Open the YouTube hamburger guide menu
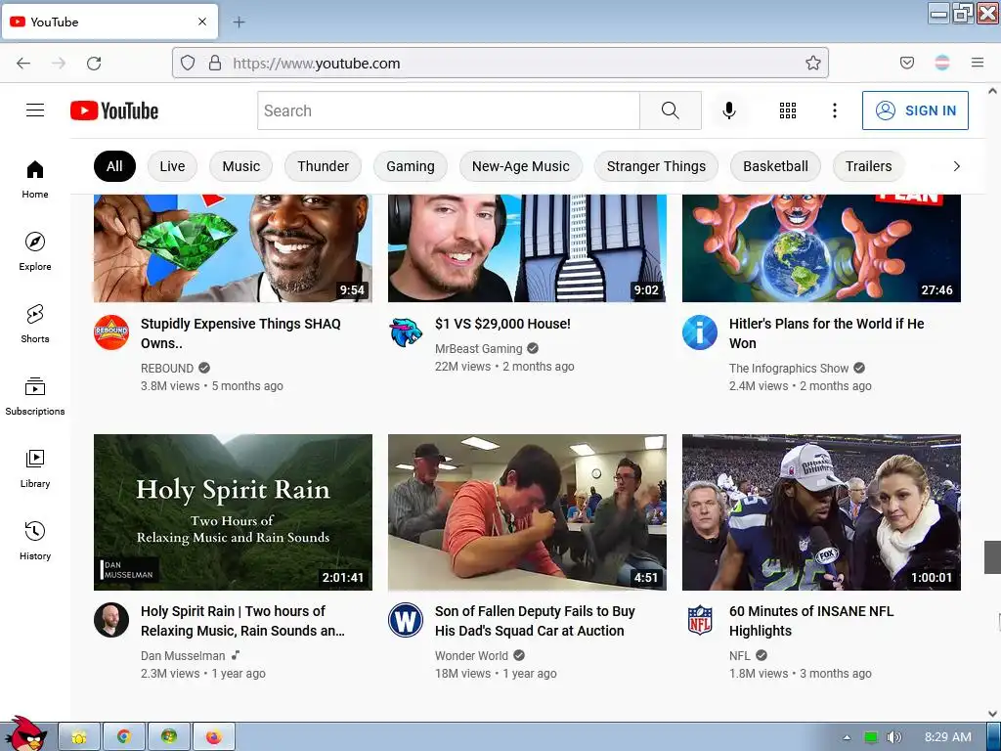1001x751 pixels. (35, 110)
